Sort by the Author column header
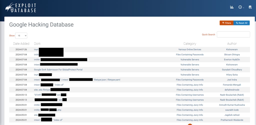 (232, 44)
